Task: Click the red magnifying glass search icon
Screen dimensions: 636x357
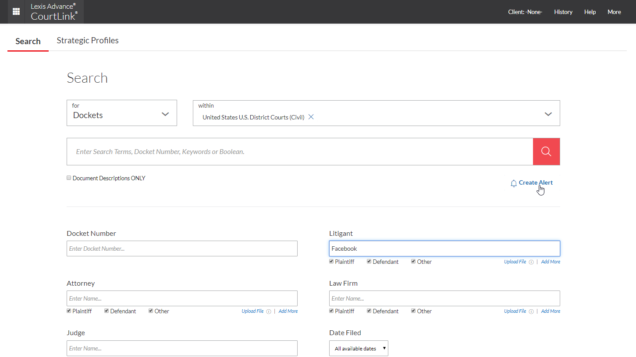Action: (x=546, y=151)
